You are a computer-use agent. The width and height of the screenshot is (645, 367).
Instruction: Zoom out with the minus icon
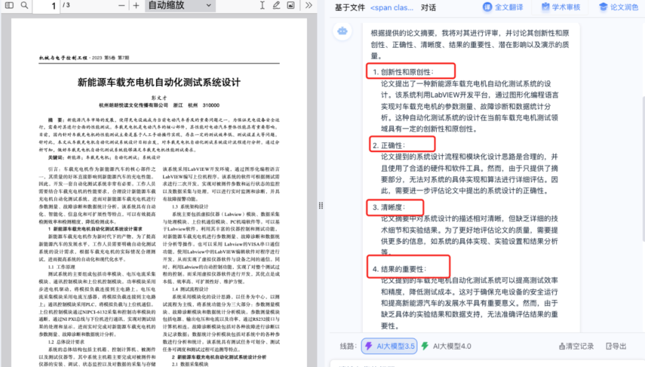[122, 5]
